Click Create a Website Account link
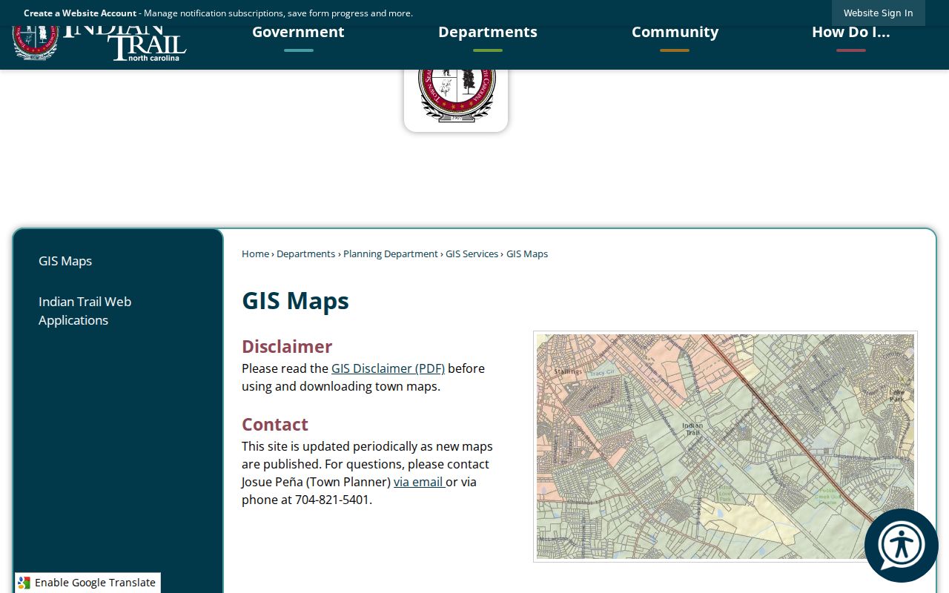The image size is (949, 593). pos(80,13)
